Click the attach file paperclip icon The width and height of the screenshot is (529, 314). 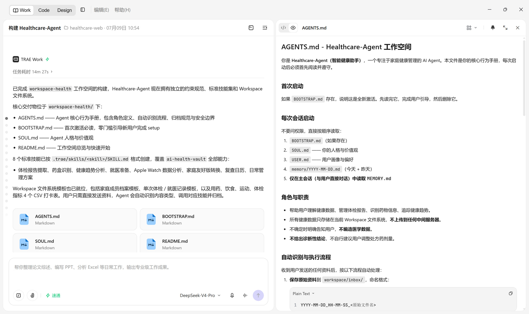[33, 295]
